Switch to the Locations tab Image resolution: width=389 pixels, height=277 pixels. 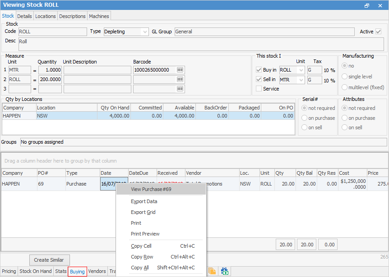(46, 16)
